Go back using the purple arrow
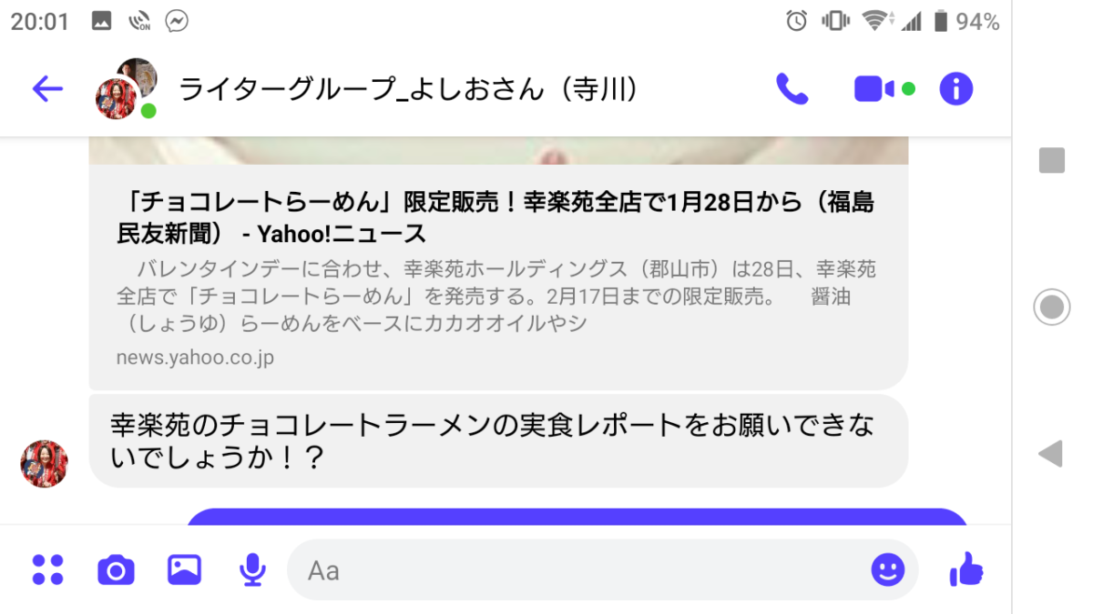 click(x=47, y=88)
